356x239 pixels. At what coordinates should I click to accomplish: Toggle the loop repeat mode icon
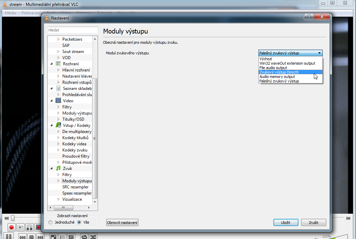[x=84, y=237]
